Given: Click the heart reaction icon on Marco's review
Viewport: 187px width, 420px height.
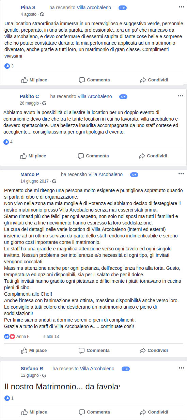Looking at the screenshot, I should [x=12, y=337].
